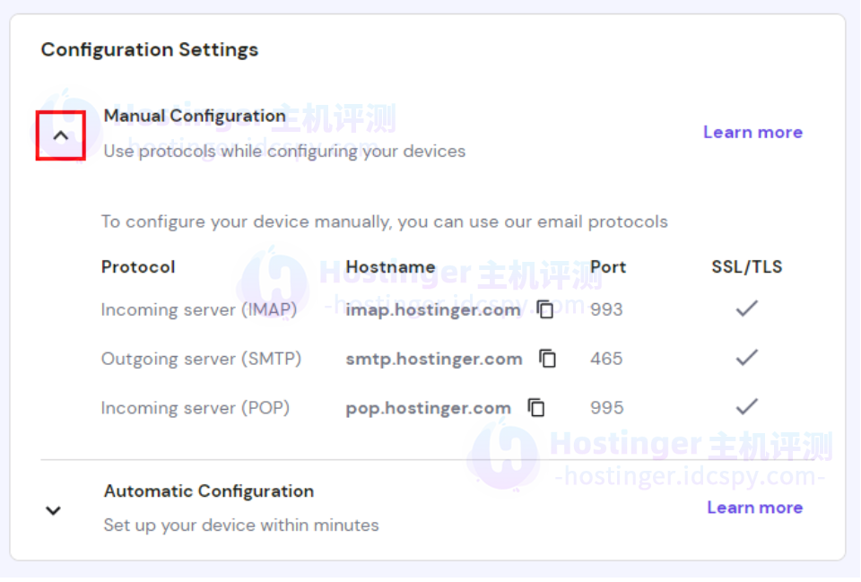Select the pop.hostinger.com hostname text
The height and width of the screenshot is (582, 861).
tap(429, 409)
